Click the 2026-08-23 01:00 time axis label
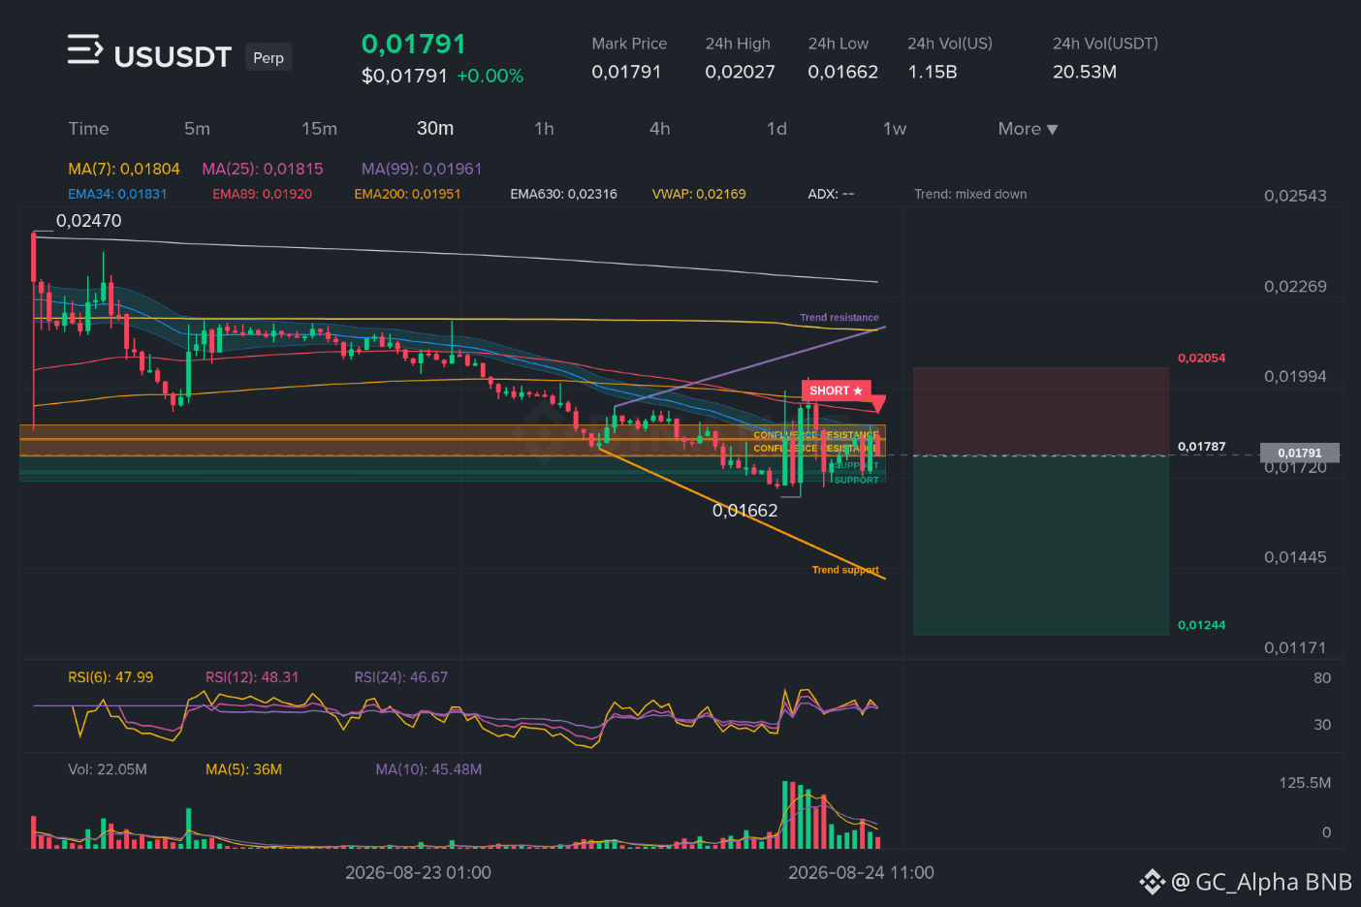The image size is (1361, 907). [418, 873]
